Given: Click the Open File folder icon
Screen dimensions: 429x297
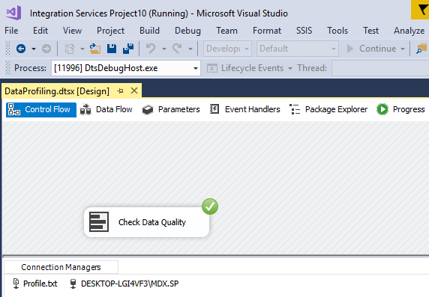Looking at the screenshot, I should 95,49.
